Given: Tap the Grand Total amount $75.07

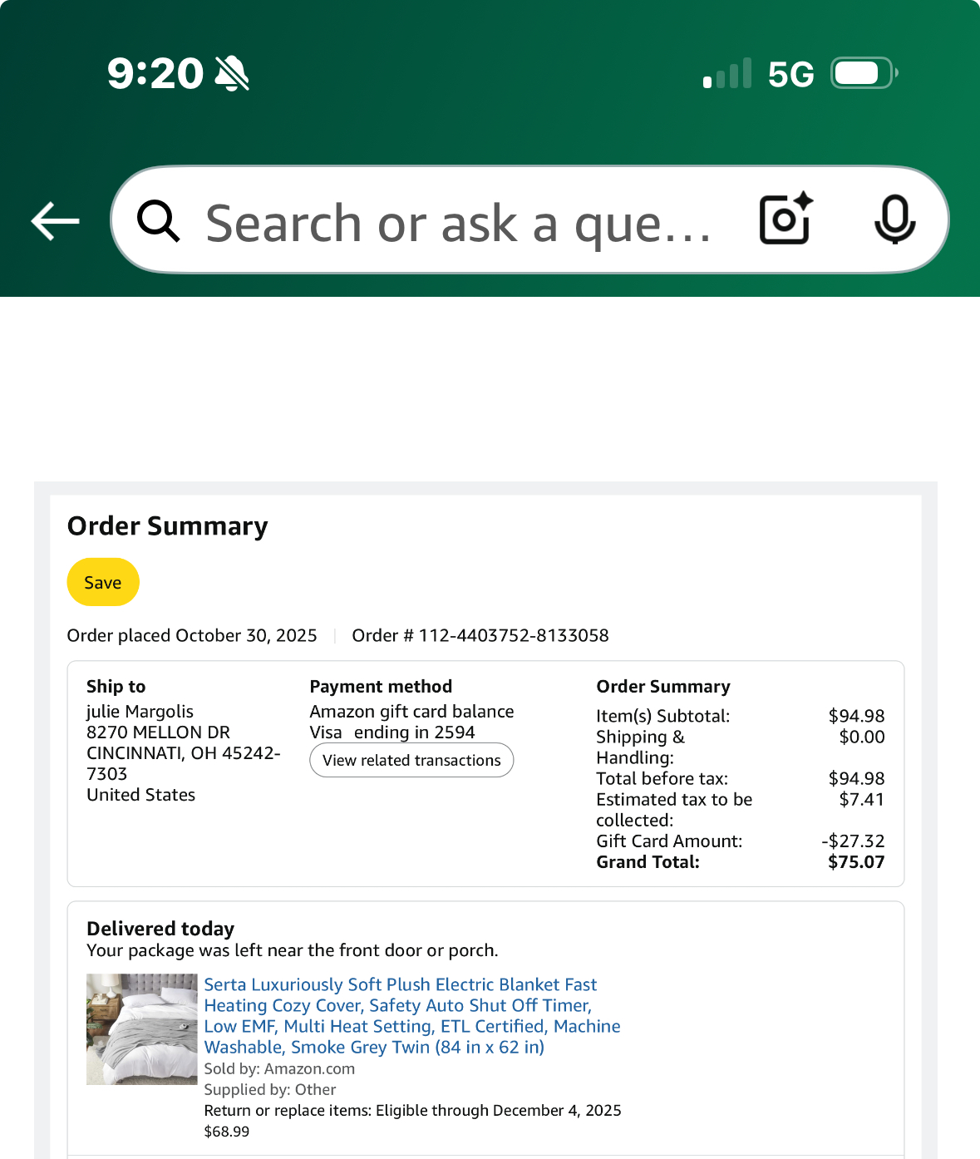Looking at the screenshot, I should (856, 862).
